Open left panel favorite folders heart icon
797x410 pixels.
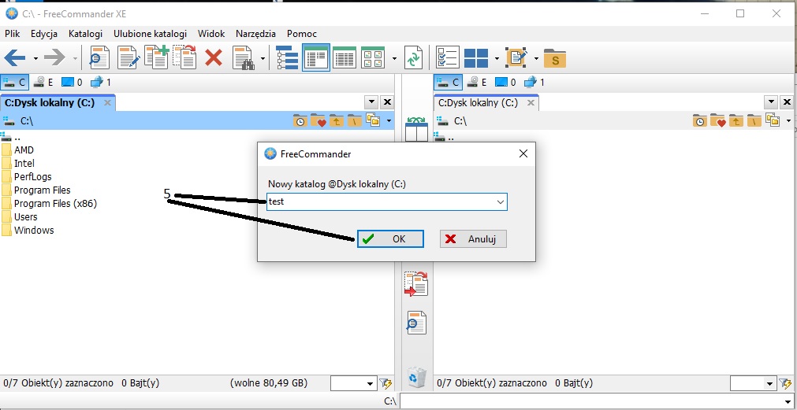tap(318, 120)
